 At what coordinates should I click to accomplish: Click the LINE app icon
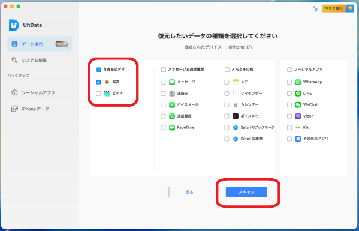tap(298, 94)
